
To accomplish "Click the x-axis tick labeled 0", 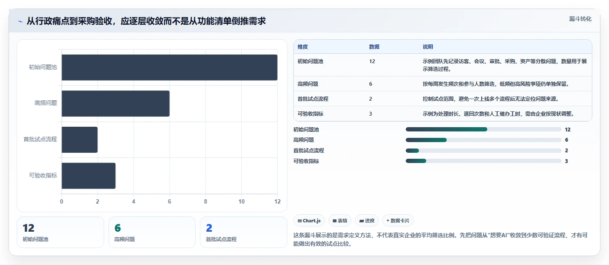I will 61,202.
